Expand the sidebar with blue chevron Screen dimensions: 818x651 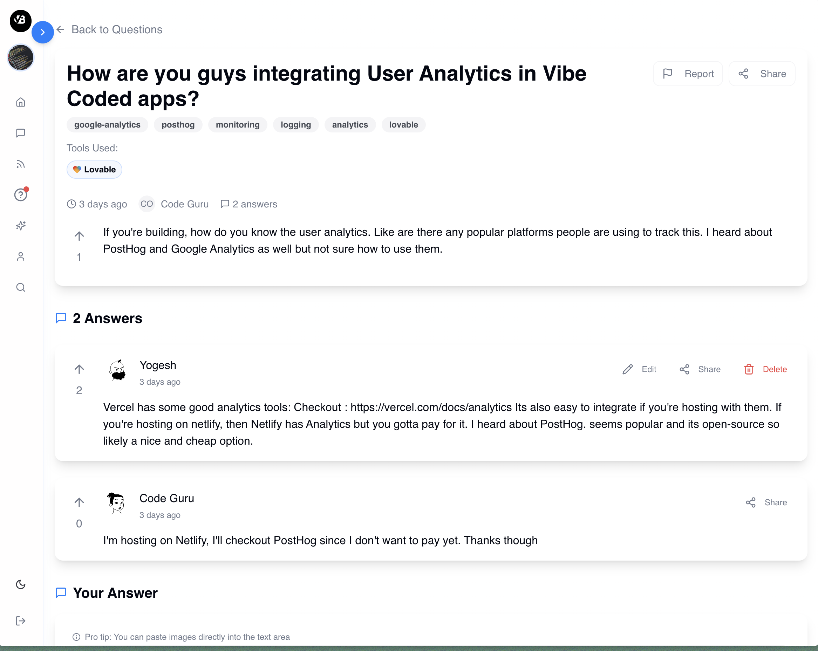point(42,32)
